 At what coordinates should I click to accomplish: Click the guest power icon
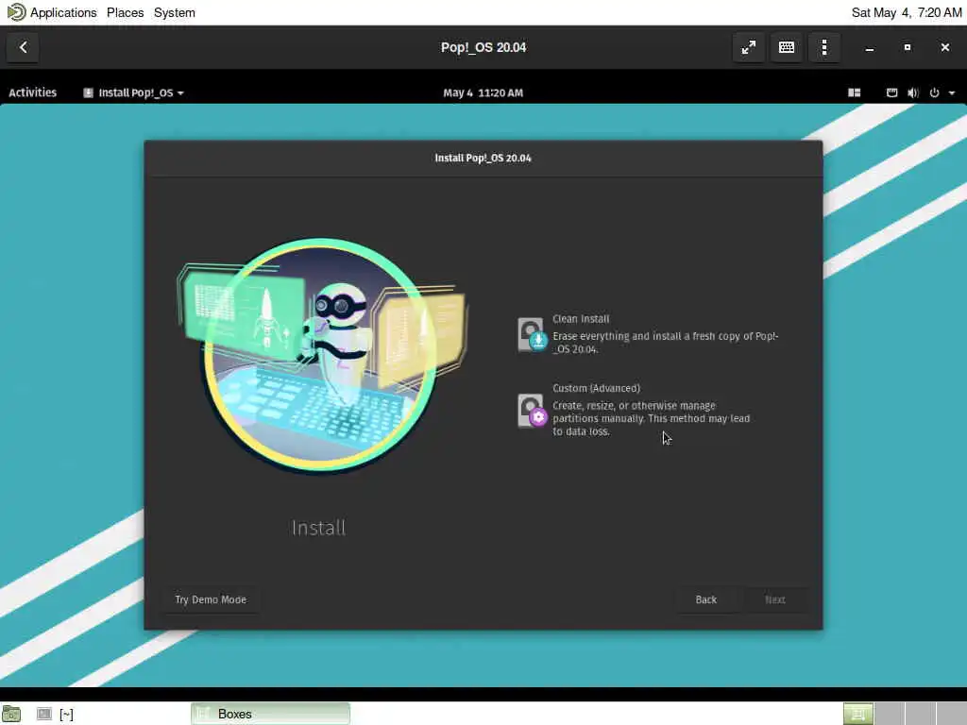point(934,93)
